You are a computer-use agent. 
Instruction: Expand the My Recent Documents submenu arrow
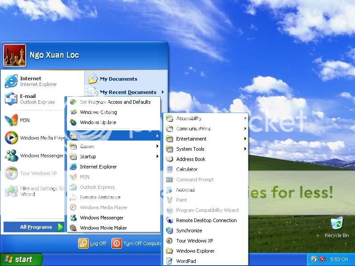click(163, 92)
